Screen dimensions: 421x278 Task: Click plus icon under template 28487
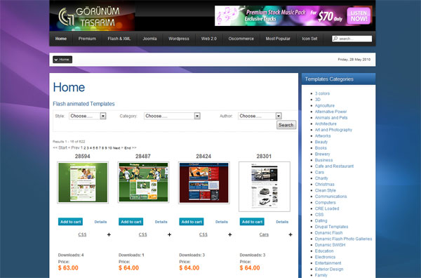pyautogui.click(x=169, y=234)
